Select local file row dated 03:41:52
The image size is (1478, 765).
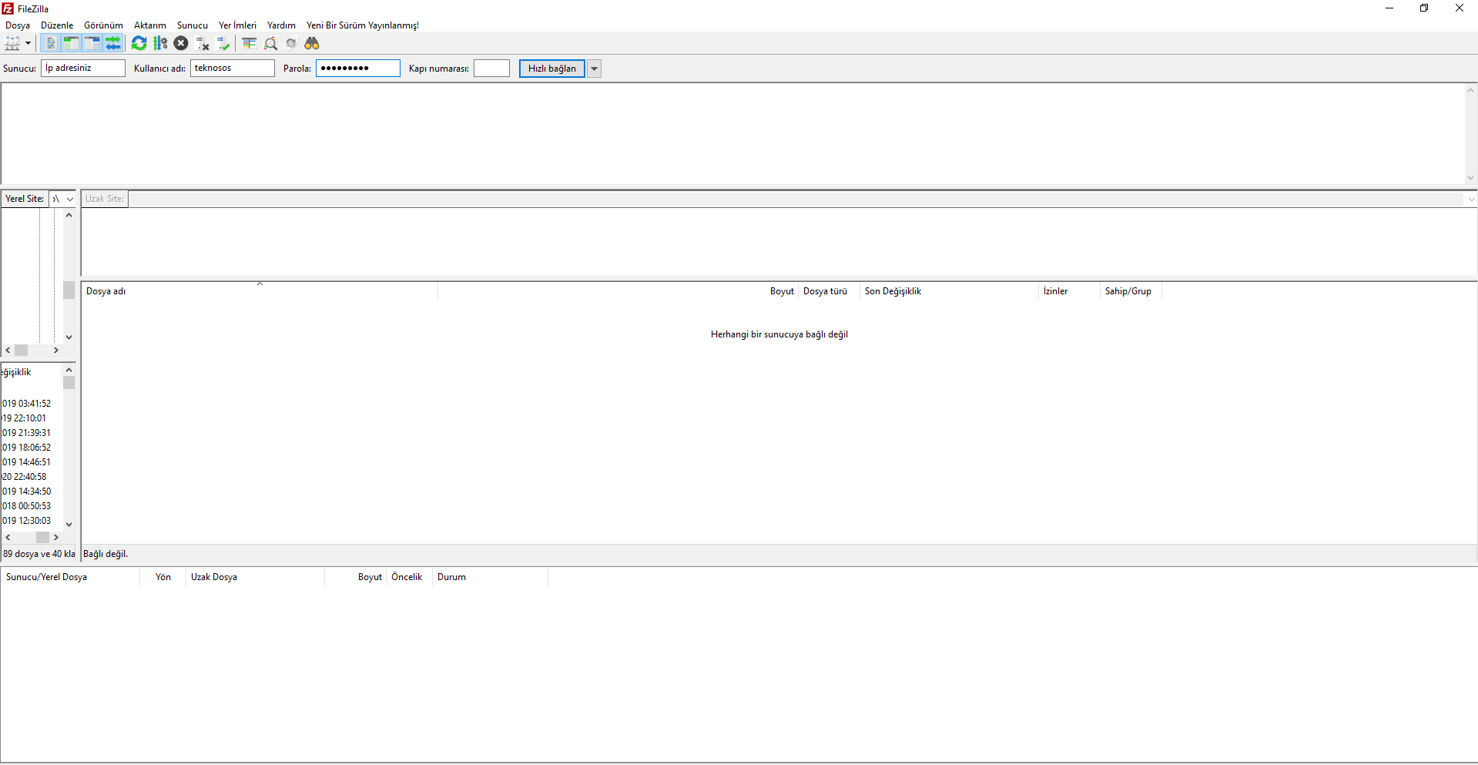click(x=32, y=404)
